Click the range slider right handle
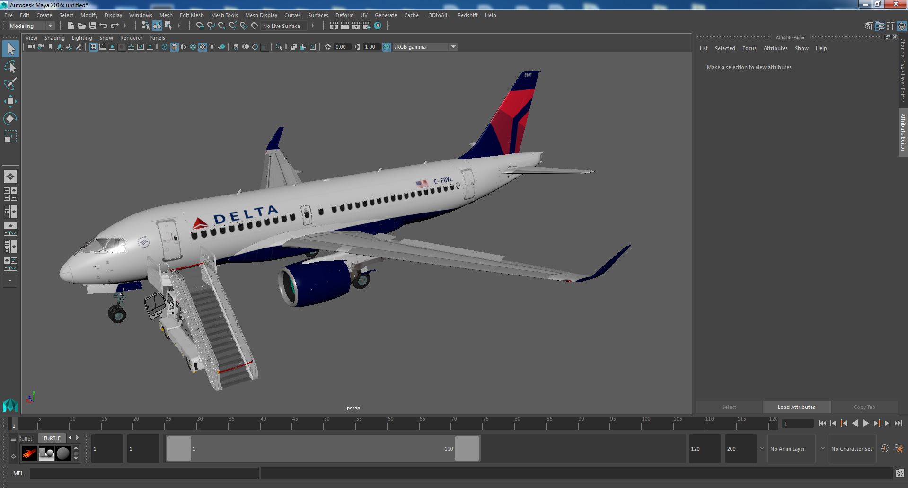Viewport: 908px width, 488px height. click(467, 449)
